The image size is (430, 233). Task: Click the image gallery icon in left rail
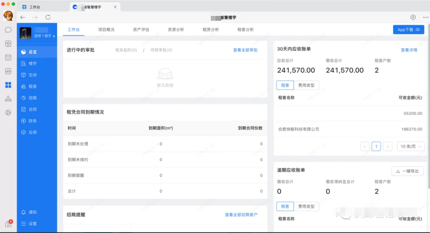coord(8,71)
